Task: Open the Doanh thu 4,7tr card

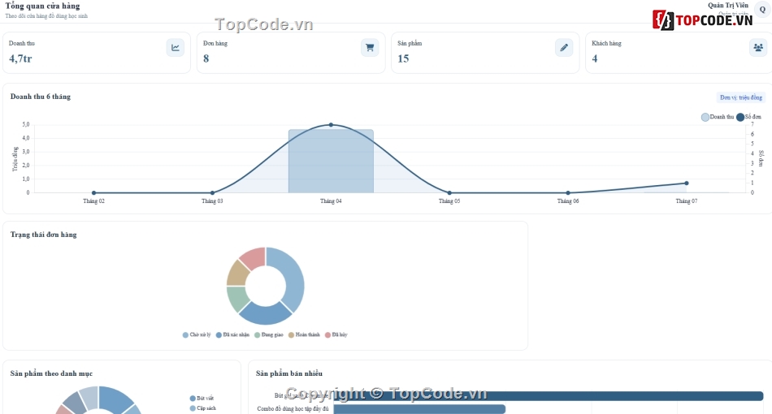Action: point(97,53)
